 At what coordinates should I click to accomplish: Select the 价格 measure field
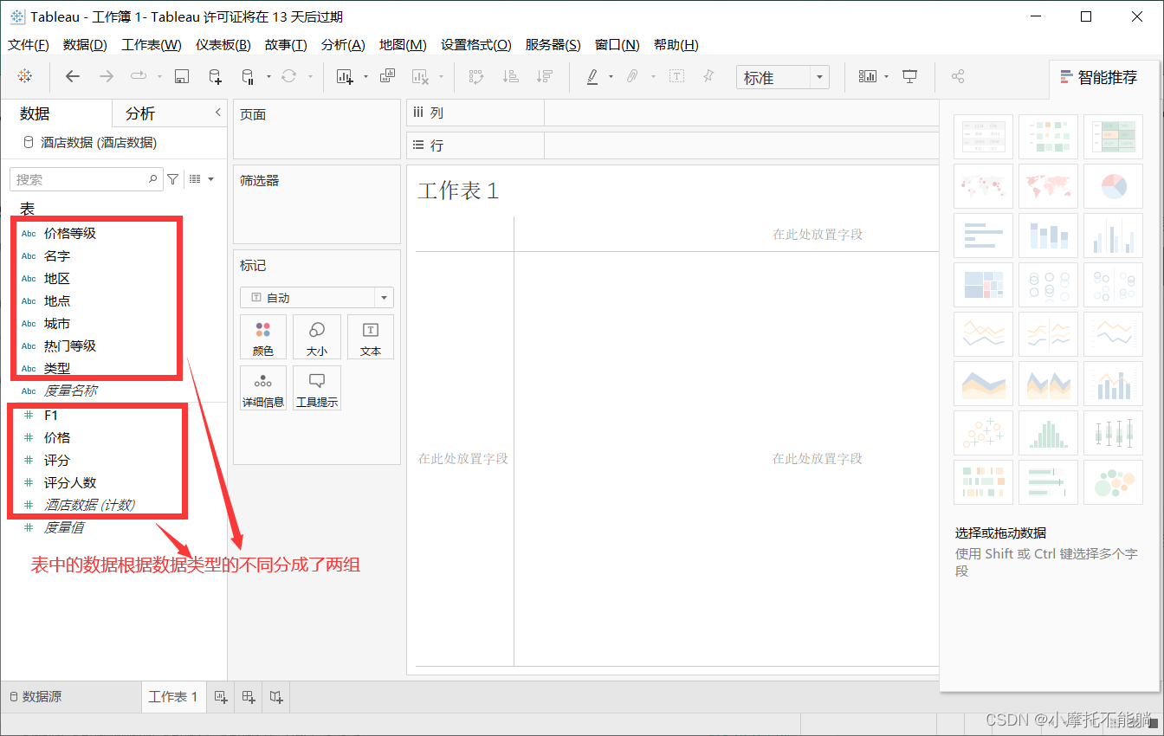point(57,437)
